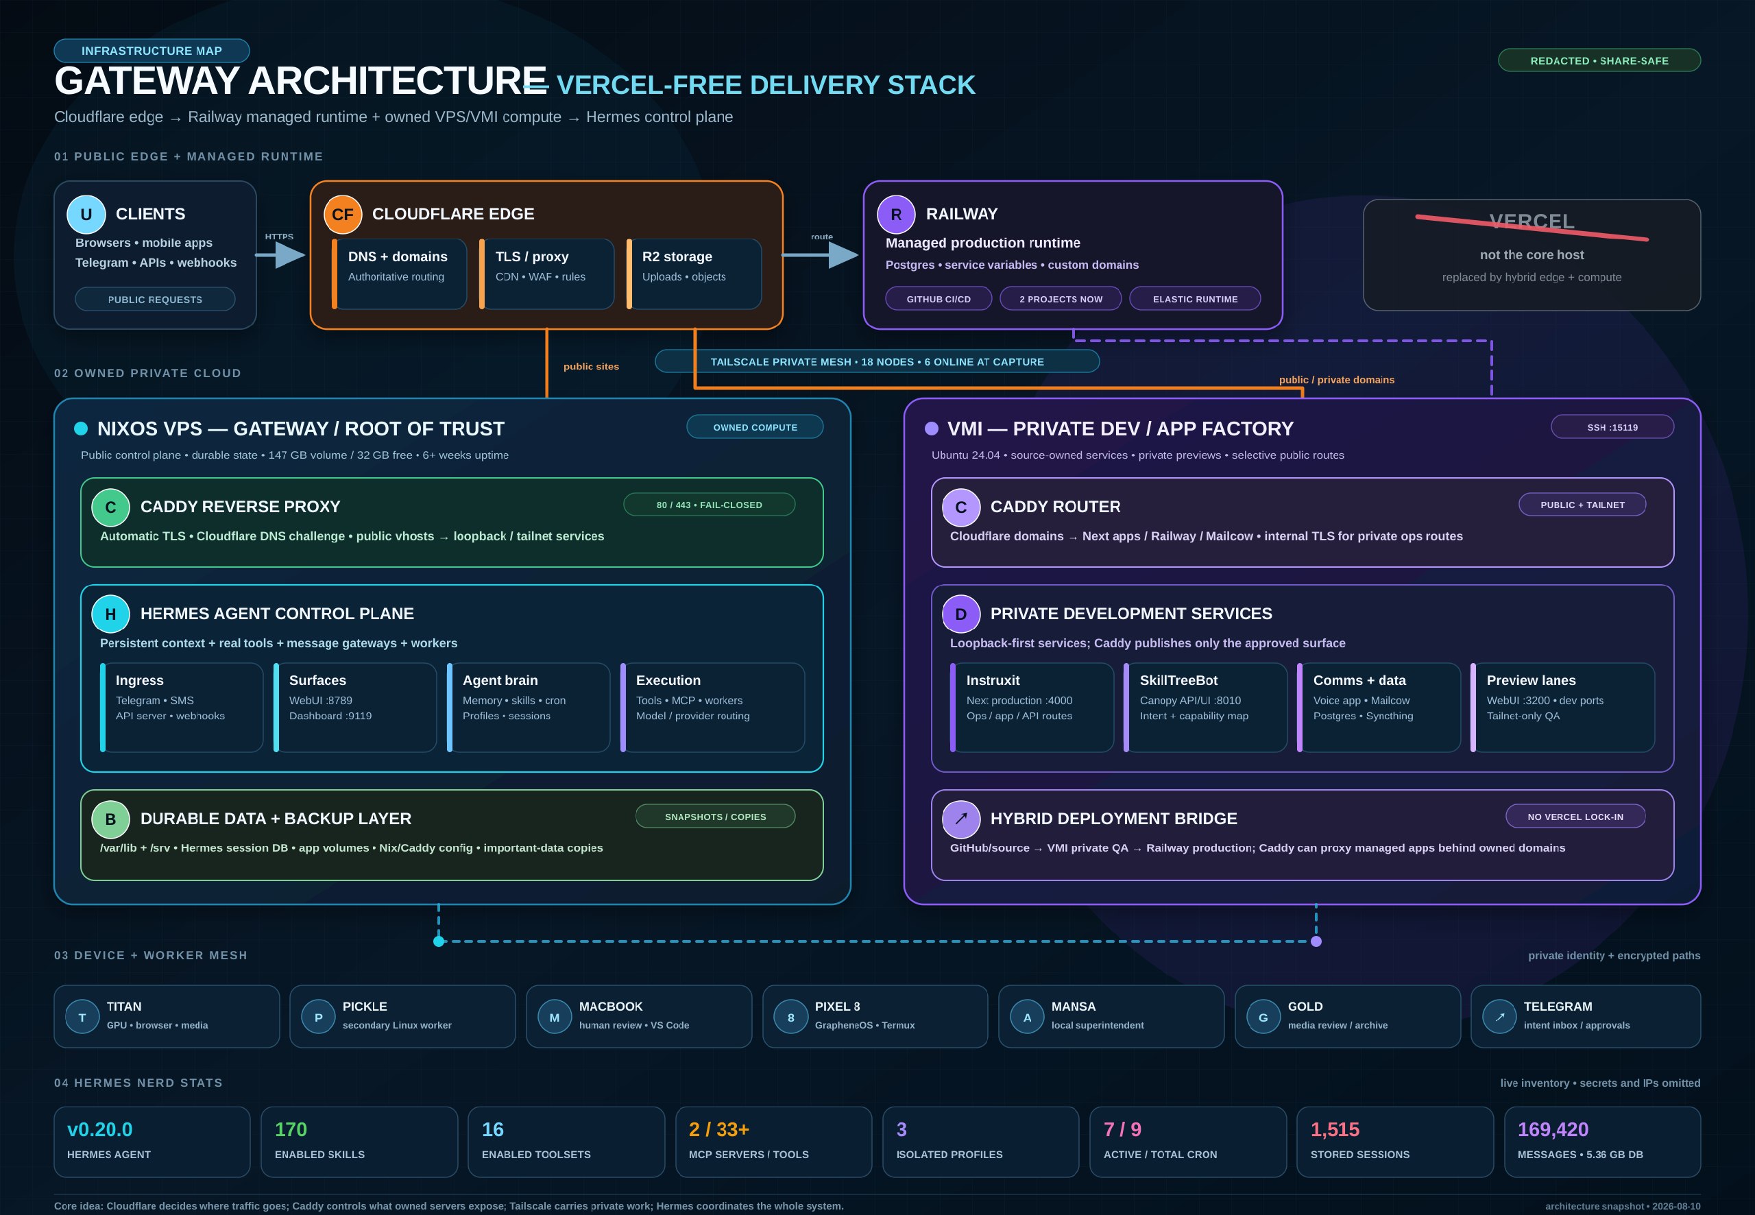Click the T icon on the Titan device card
1755x1215 pixels.
coord(82,1017)
